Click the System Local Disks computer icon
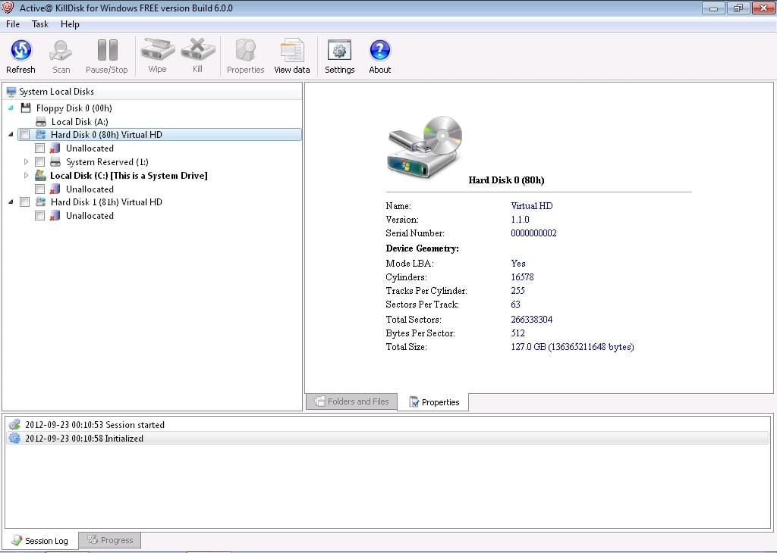The width and height of the screenshot is (777, 553). pyautogui.click(x=11, y=92)
